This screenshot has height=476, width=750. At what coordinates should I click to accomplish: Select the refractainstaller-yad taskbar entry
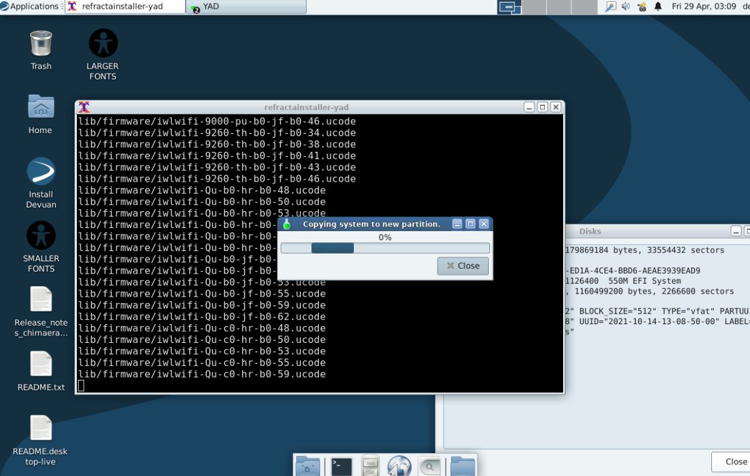(125, 7)
